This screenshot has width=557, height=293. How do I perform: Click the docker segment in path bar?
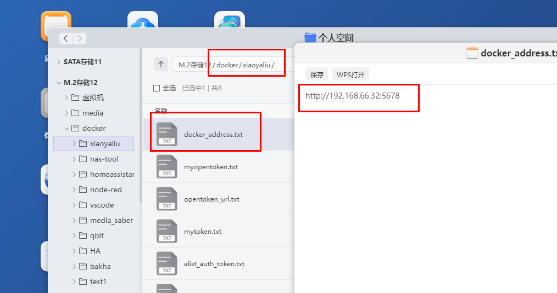pos(227,65)
